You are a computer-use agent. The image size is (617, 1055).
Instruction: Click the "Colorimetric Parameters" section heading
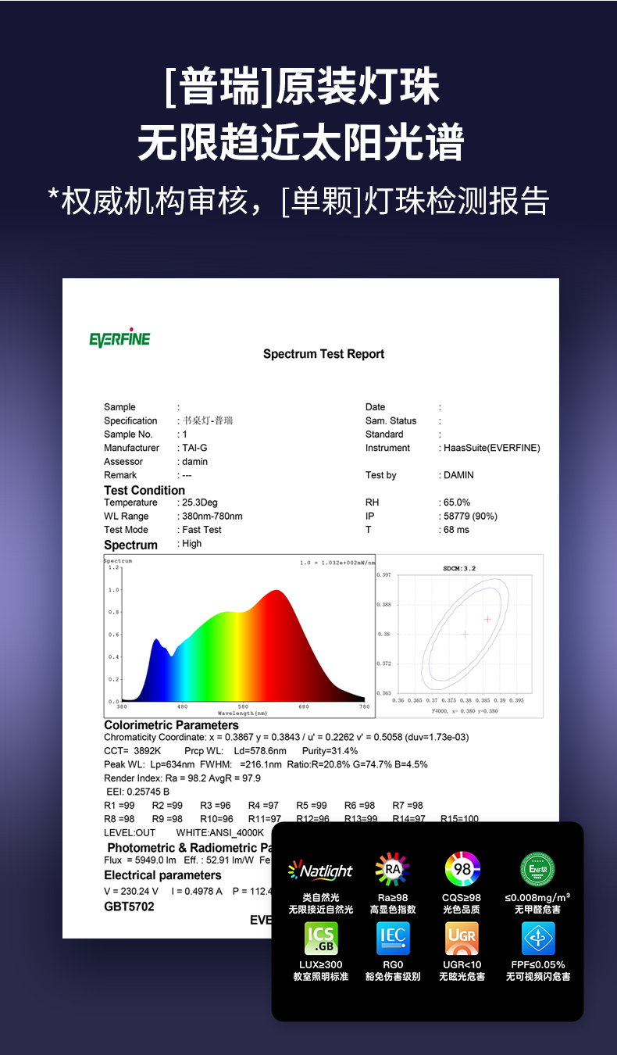pyautogui.click(x=171, y=725)
